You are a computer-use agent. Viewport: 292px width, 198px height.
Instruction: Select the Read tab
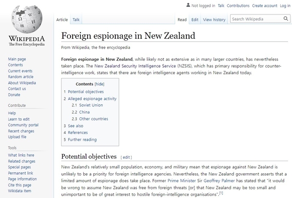(182, 20)
